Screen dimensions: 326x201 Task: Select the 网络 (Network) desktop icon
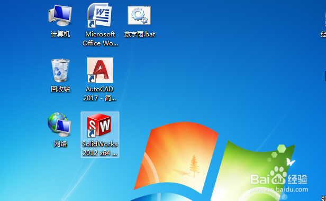(x=60, y=125)
